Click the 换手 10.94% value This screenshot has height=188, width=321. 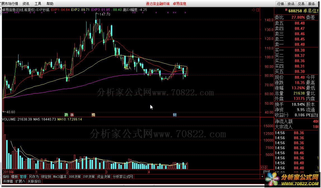coord(298,104)
